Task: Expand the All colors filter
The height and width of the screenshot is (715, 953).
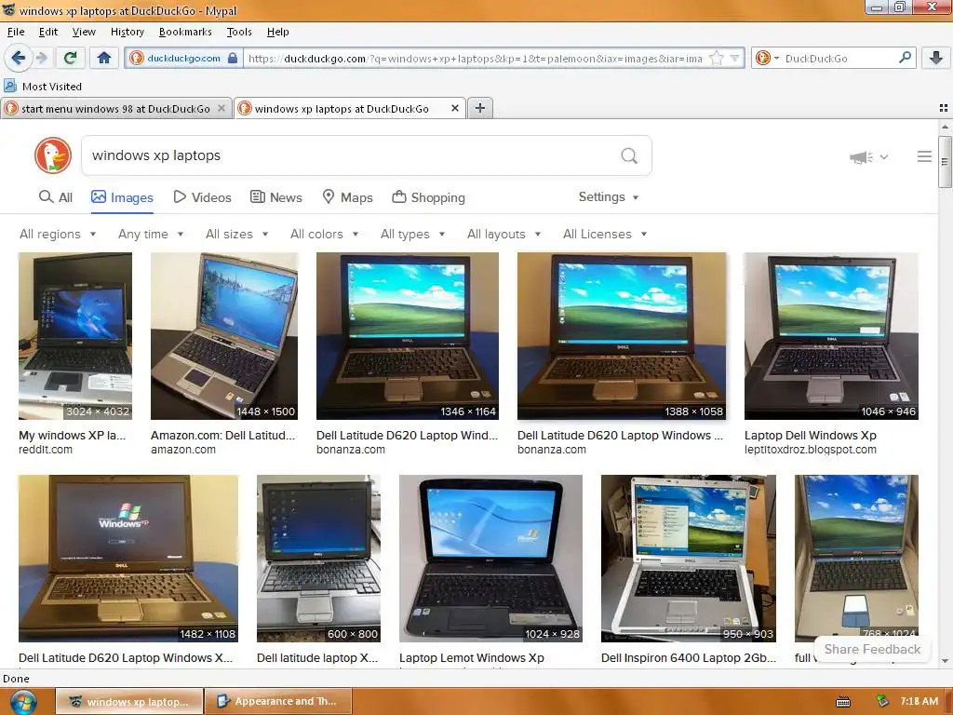Action: click(x=325, y=234)
